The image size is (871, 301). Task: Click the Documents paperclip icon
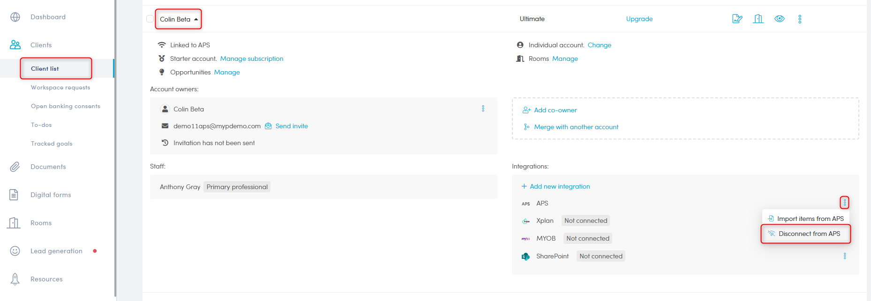(x=15, y=167)
